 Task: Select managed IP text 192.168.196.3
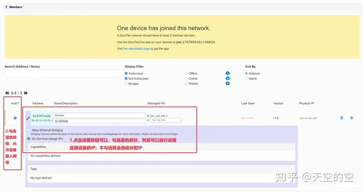[x=159, y=116]
